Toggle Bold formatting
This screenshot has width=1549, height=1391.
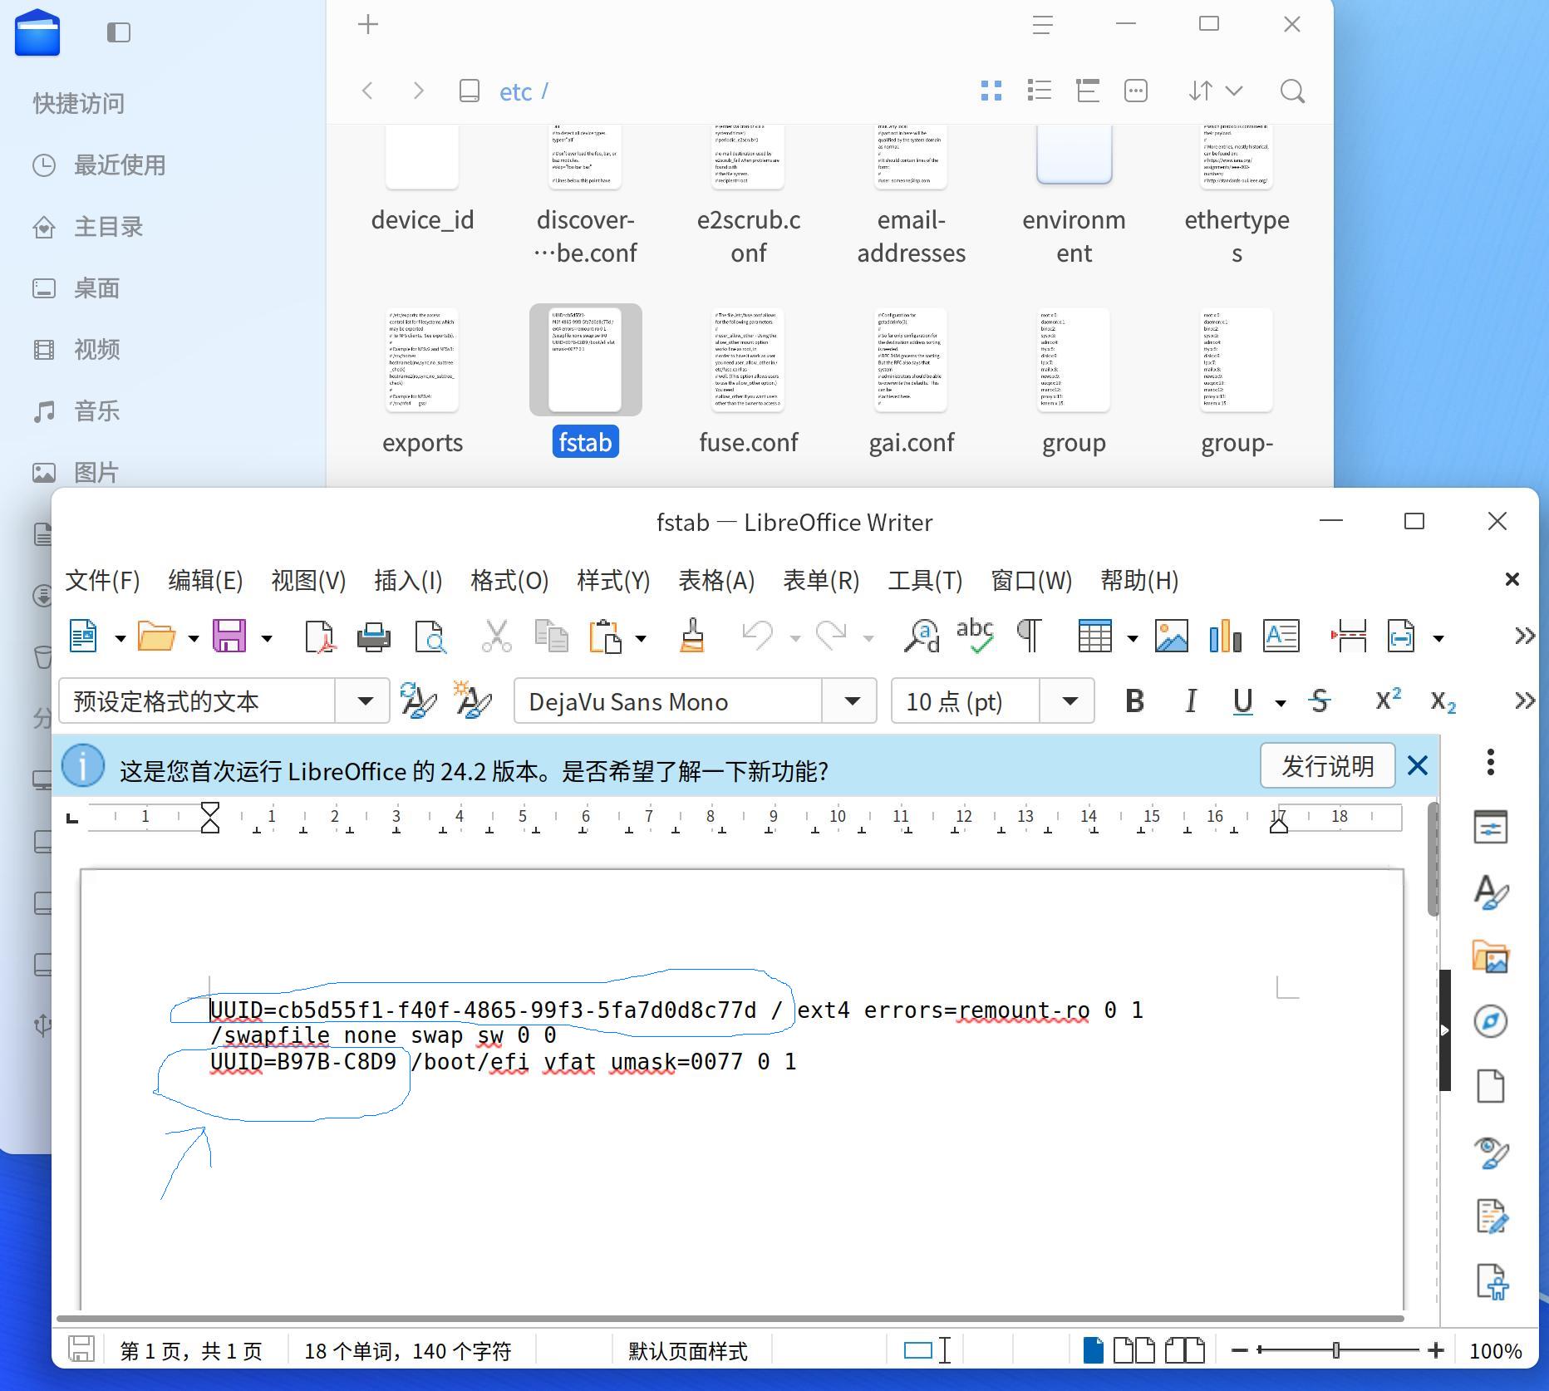tap(1134, 701)
